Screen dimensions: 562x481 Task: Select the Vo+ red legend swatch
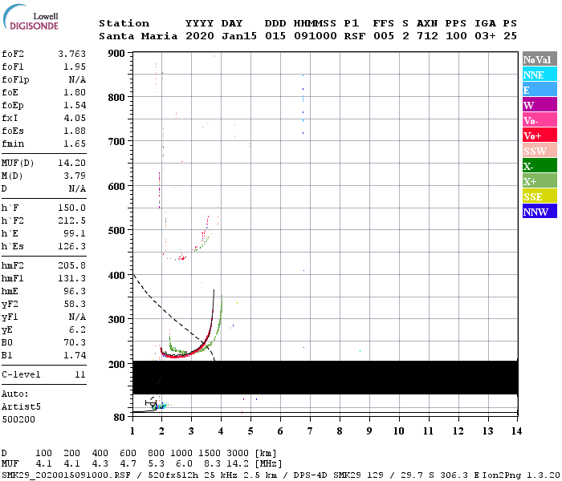point(540,135)
